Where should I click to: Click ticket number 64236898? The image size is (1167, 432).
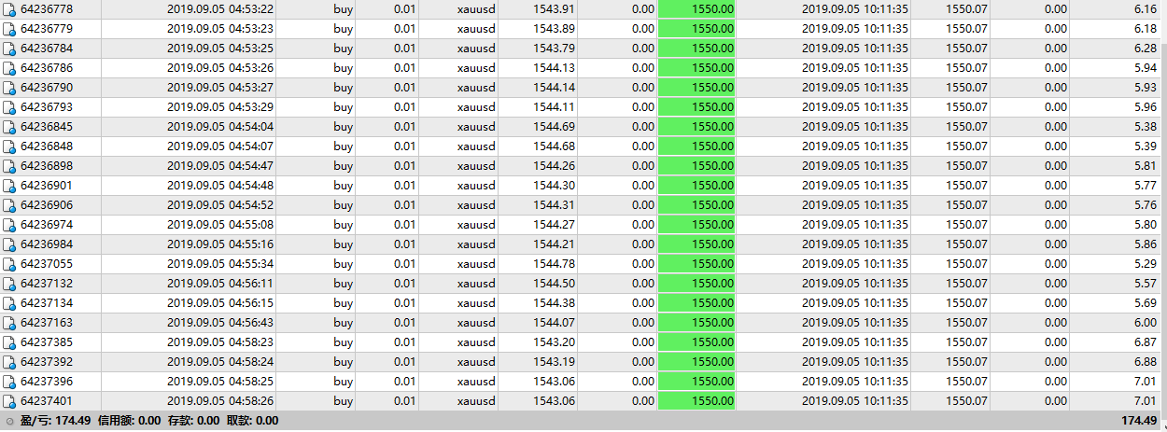(47, 166)
